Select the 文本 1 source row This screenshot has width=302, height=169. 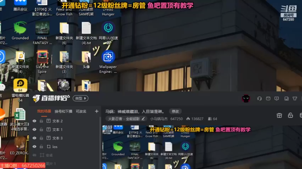pyautogui.click(x=65, y=130)
